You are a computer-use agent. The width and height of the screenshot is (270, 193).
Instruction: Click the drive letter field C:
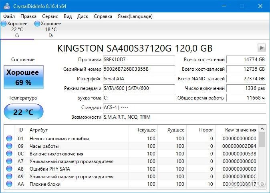click(x=139, y=98)
